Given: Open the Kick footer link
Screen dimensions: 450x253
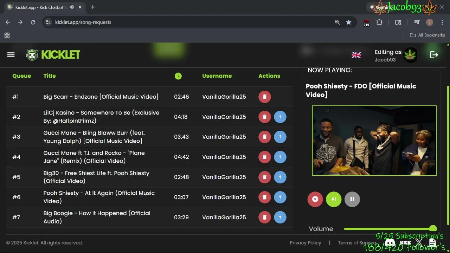Looking at the screenshot, I should coord(405,242).
